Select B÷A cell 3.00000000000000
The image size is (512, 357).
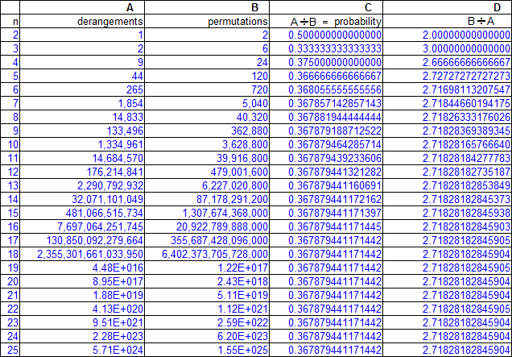click(x=448, y=48)
